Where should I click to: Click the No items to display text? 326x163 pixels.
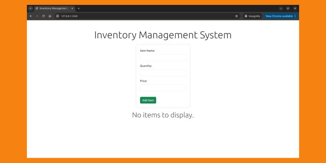coord(163,115)
